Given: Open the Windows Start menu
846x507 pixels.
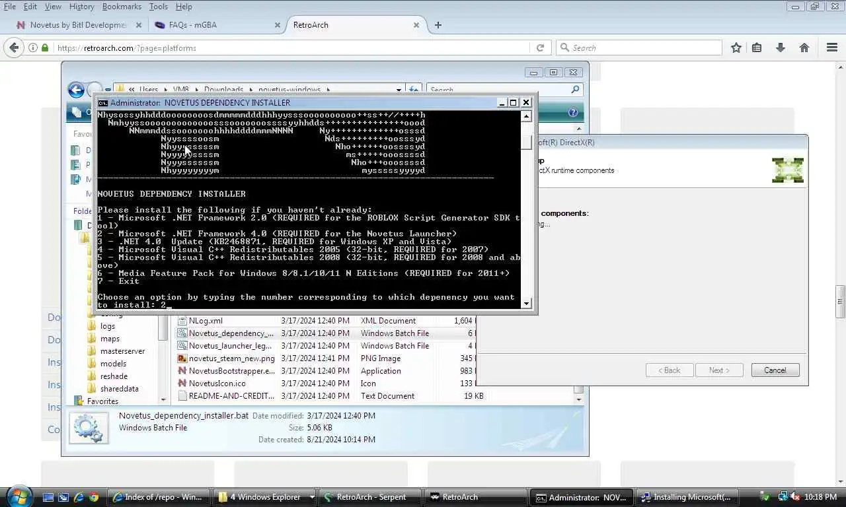Looking at the screenshot, I should coord(18,496).
